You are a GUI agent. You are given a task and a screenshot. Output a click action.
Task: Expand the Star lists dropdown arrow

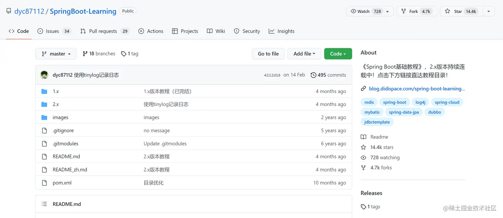(x=489, y=11)
